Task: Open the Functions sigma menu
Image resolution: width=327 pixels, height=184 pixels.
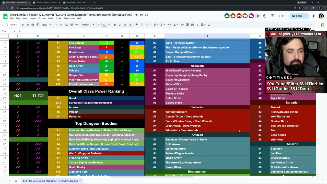Action: point(209,25)
